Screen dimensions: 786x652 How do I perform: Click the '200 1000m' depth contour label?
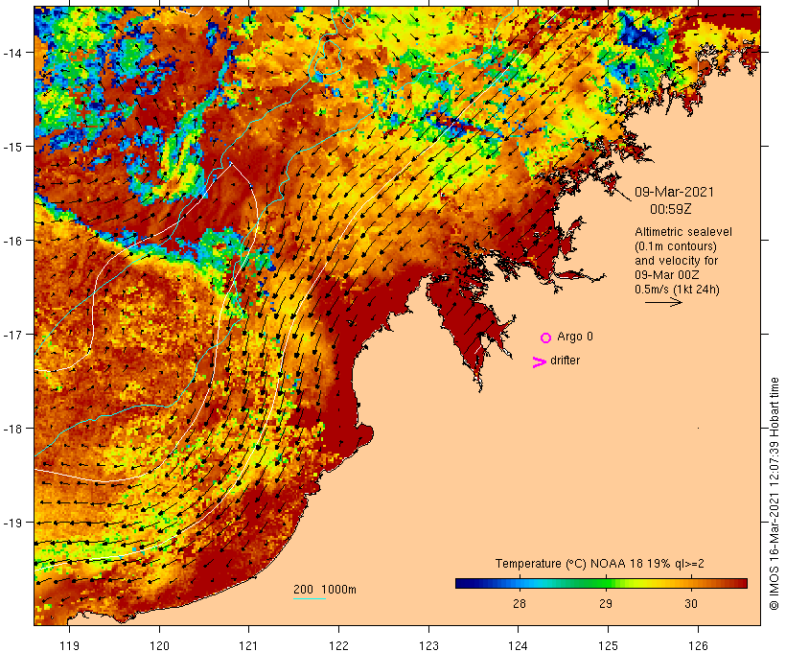coord(325,590)
